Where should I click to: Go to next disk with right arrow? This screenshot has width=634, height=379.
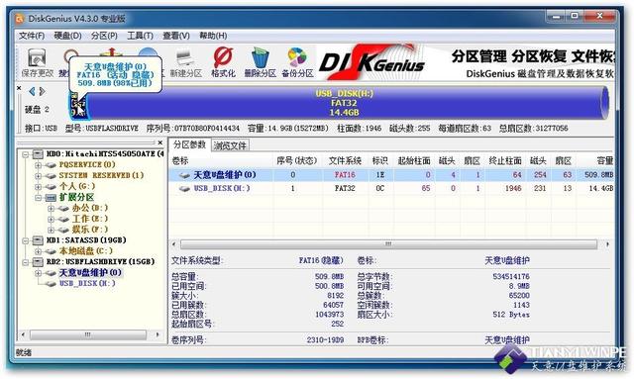[42, 92]
